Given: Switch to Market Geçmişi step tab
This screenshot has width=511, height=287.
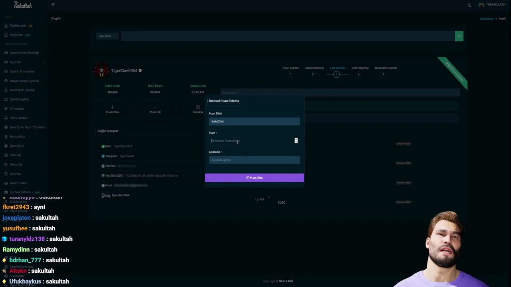Looking at the screenshot, I should coord(314,71).
